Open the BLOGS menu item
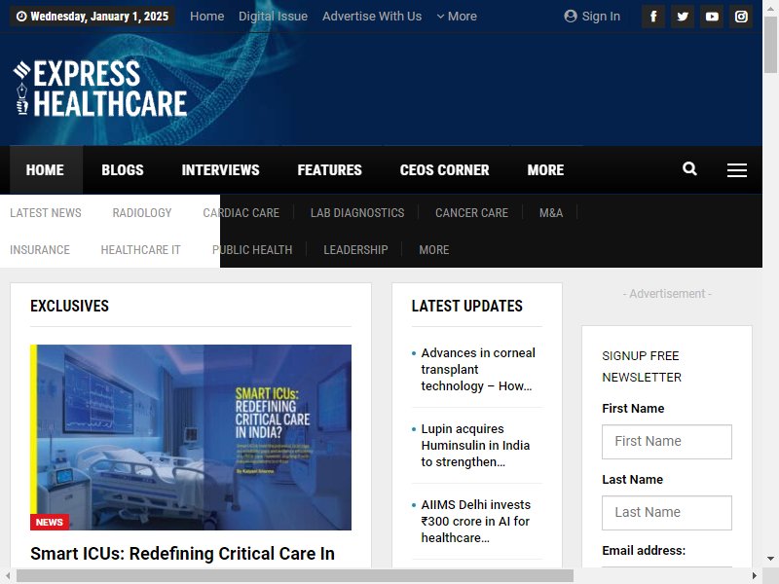Screen dimensions: 779x584 tap(123, 169)
